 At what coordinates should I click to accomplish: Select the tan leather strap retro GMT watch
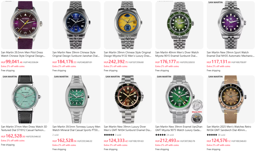coord(231,99)
